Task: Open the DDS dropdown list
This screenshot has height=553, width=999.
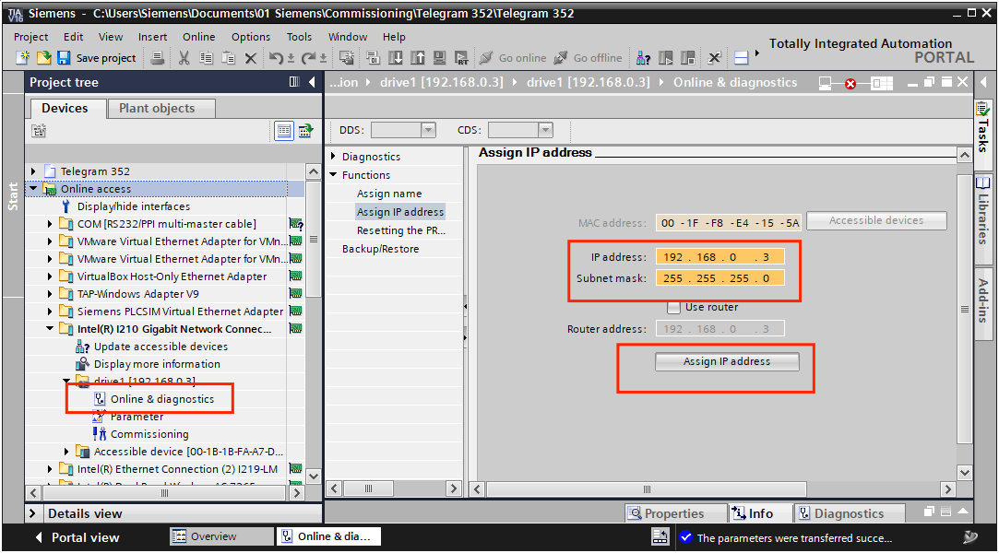Action: click(428, 130)
